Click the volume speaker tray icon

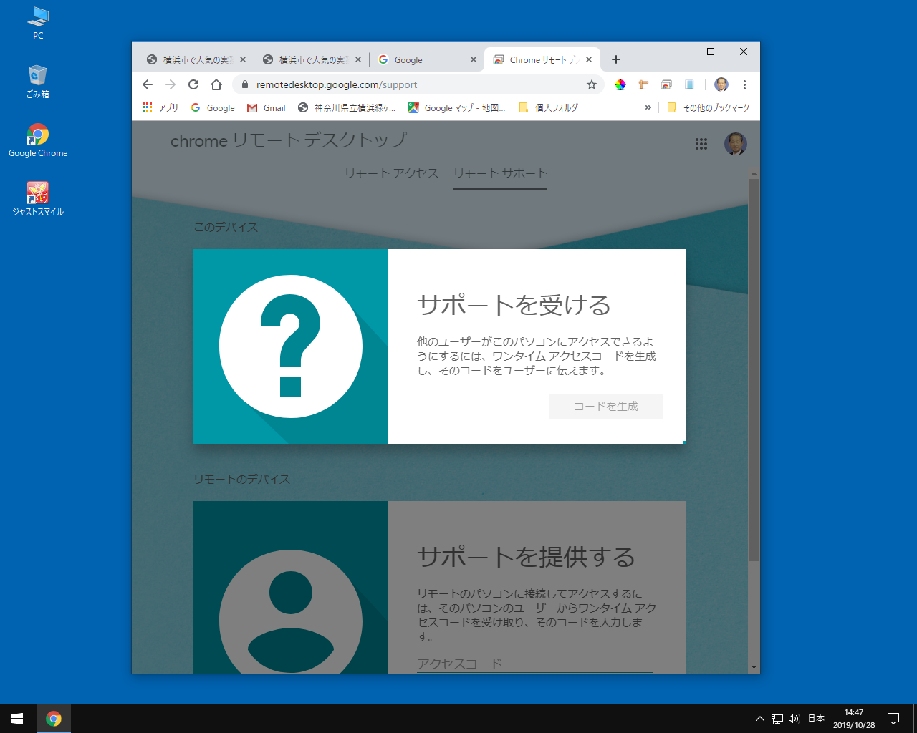coord(794,719)
